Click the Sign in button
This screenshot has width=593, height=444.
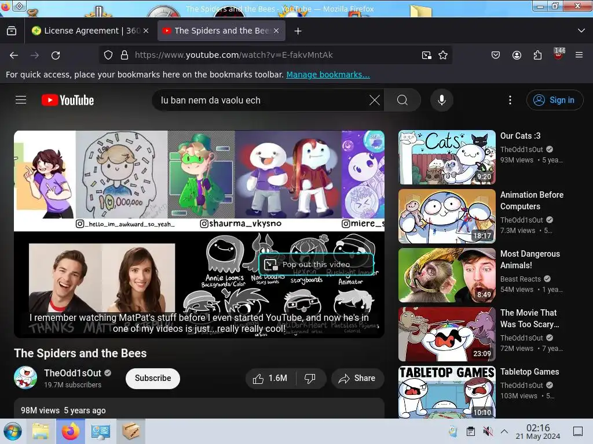click(554, 100)
